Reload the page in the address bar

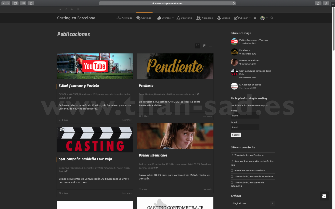pyautogui.click(x=234, y=3)
